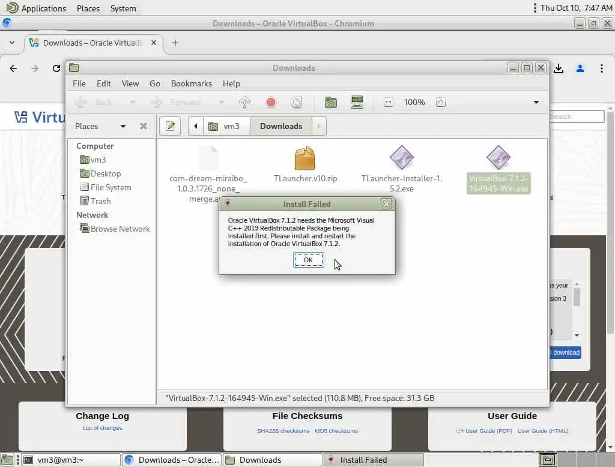615x467 pixels.
Task: Open the Applications menu
Action: pyautogui.click(x=37, y=8)
